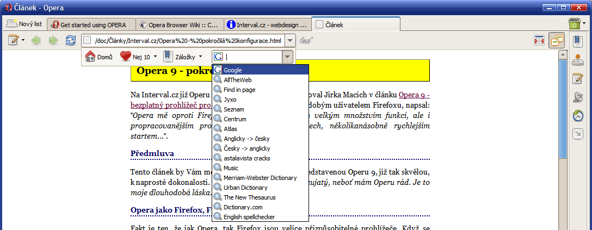Screen dimensions: 592x230
Task: Click magnifier icon beside AllTheWeb
Action: pyautogui.click(x=218, y=79)
